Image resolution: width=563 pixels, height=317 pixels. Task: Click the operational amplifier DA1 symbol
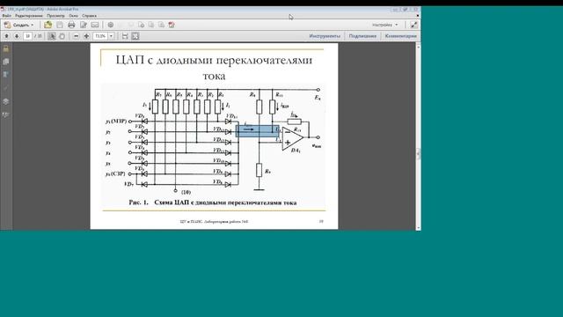click(x=292, y=138)
